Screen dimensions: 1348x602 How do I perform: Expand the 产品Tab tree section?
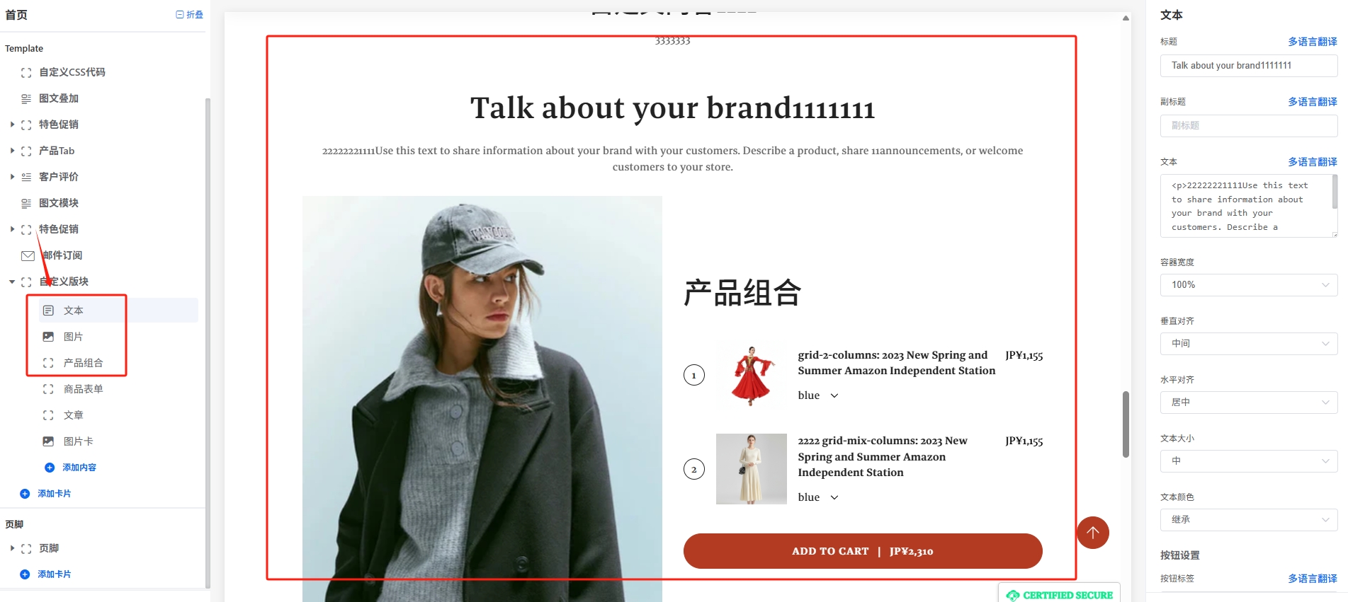12,151
